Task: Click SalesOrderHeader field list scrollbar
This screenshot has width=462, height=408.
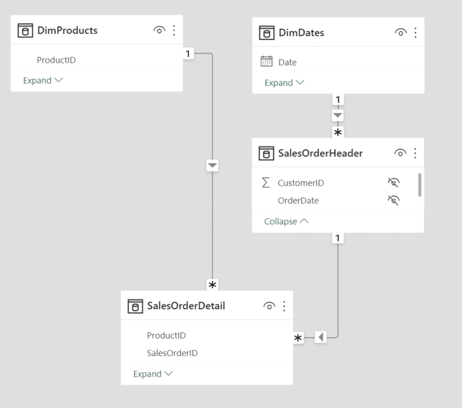Action: [419, 185]
